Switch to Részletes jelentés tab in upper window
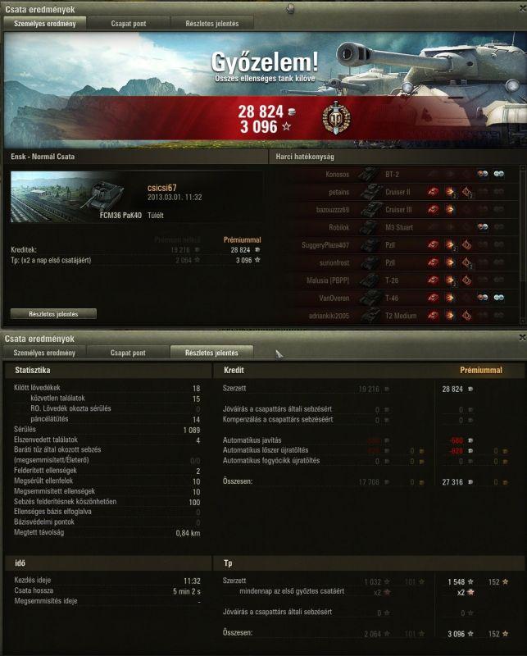The height and width of the screenshot is (656, 527). pyautogui.click(x=212, y=24)
